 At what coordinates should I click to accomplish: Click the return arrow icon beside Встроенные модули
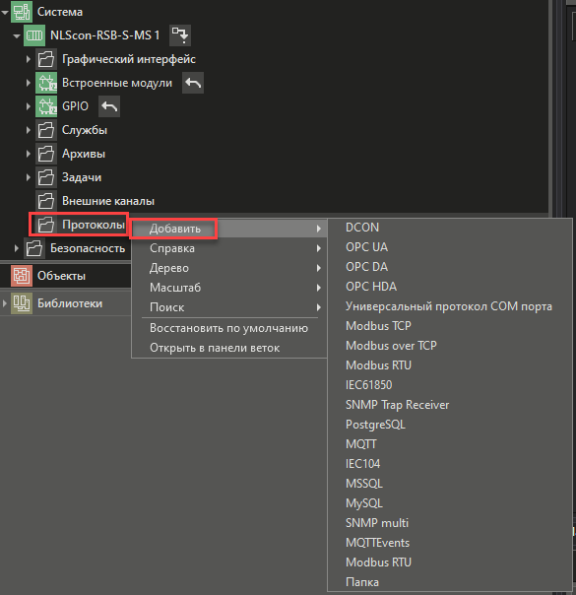pos(193,83)
